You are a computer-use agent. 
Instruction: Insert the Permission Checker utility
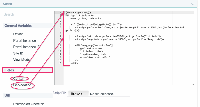pyautogui.click(x=28, y=104)
